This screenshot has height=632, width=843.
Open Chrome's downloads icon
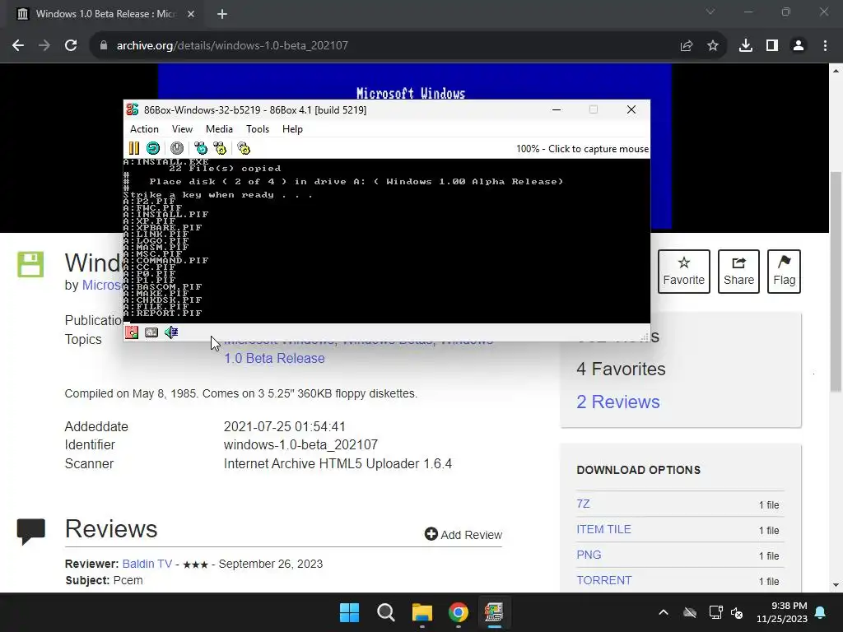click(746, 46)
